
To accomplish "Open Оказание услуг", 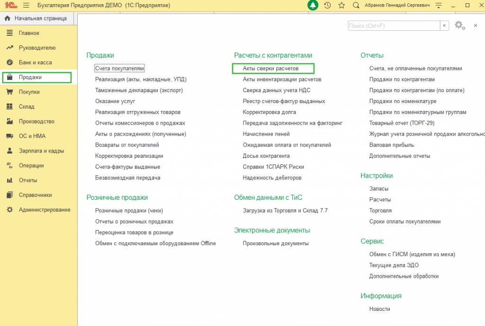I will pyautogui.click(x=115, y=101).
